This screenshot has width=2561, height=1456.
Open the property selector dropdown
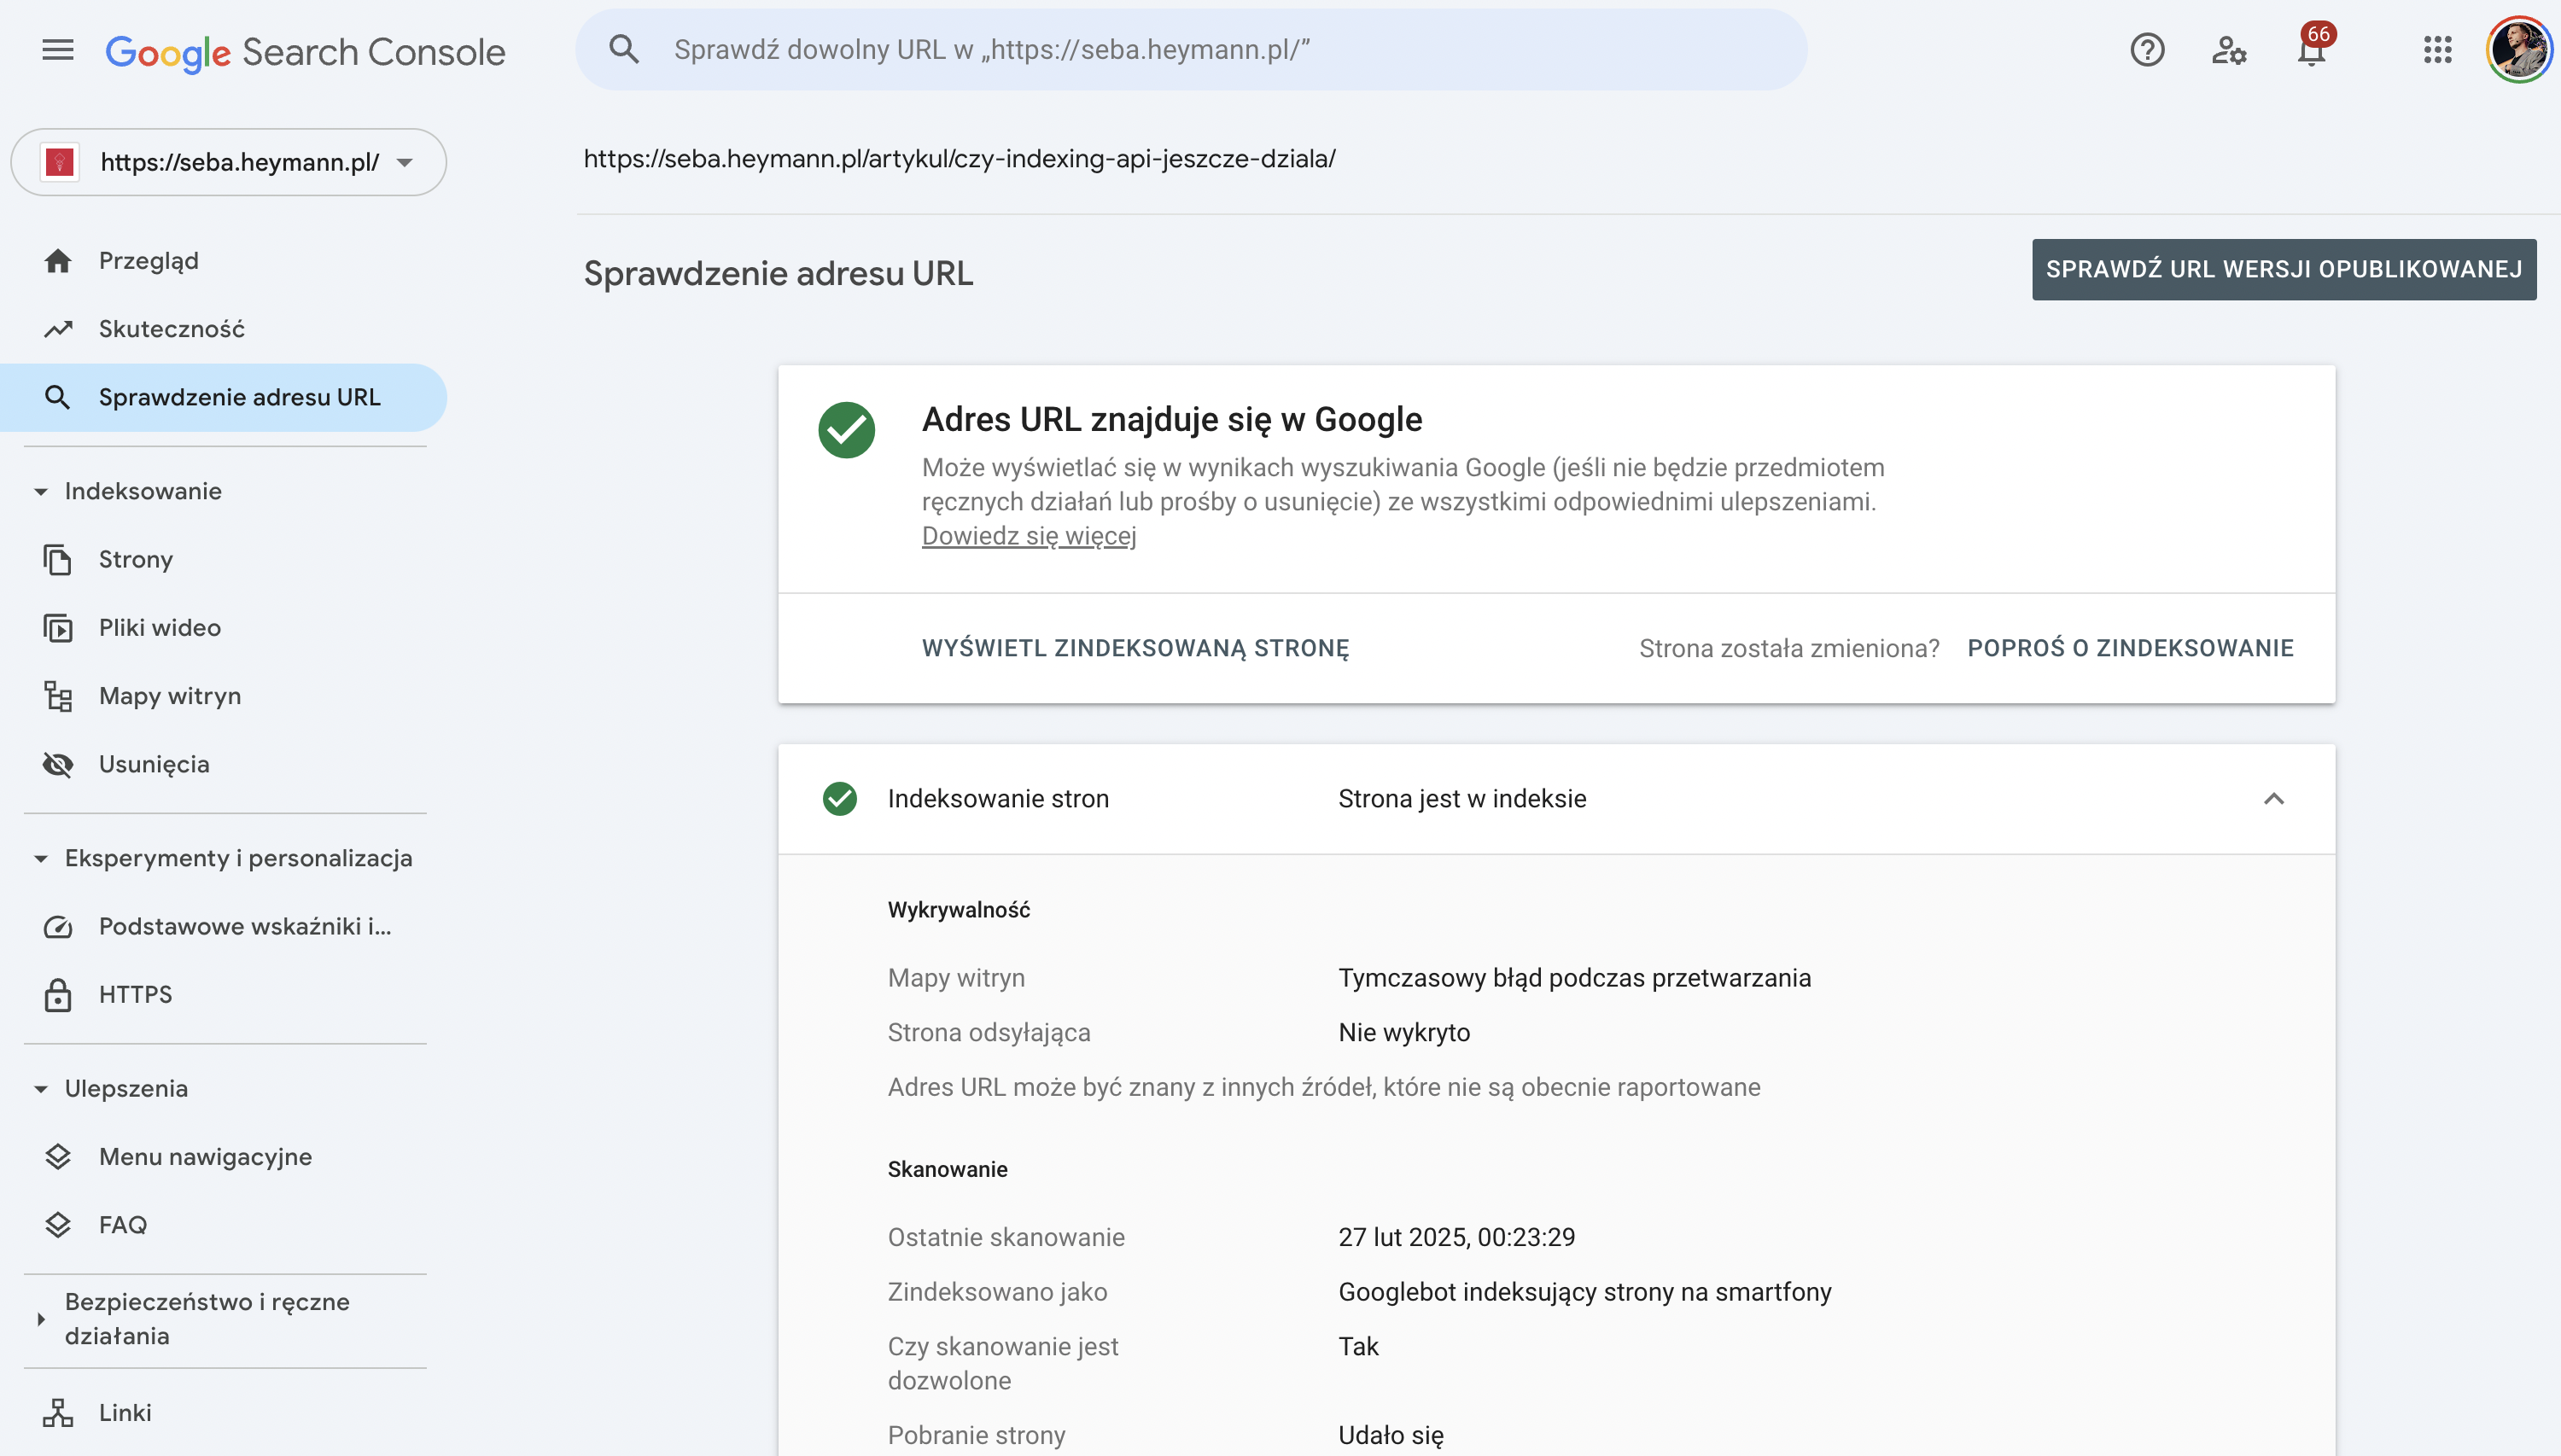pos(405,162)
